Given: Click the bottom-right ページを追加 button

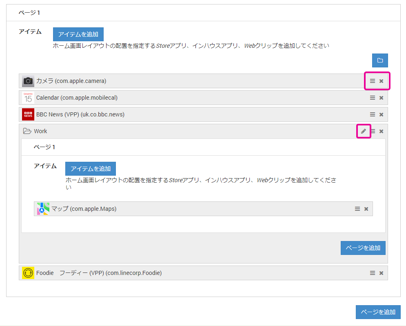Looking at the screenshot, I should [378, 312].
